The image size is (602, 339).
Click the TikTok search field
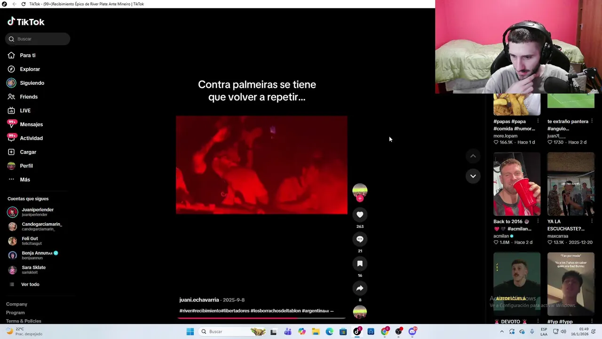38,39
